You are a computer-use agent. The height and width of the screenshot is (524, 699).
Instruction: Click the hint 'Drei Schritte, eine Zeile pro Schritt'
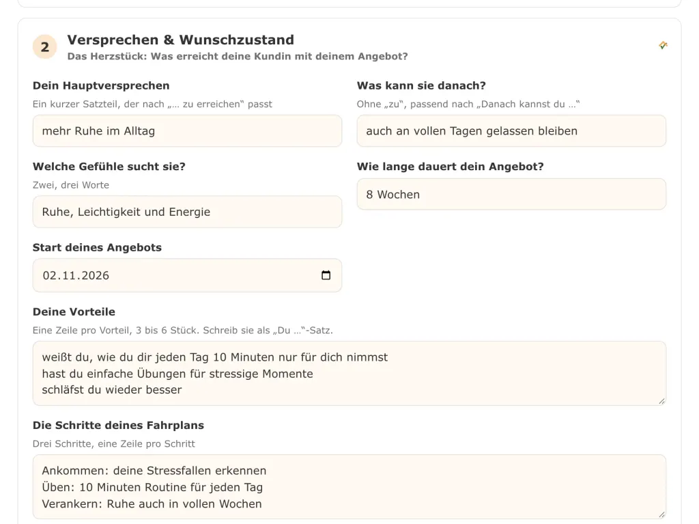(114, 443)
